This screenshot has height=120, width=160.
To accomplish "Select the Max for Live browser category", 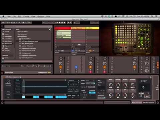I will [x=8, y=44].
